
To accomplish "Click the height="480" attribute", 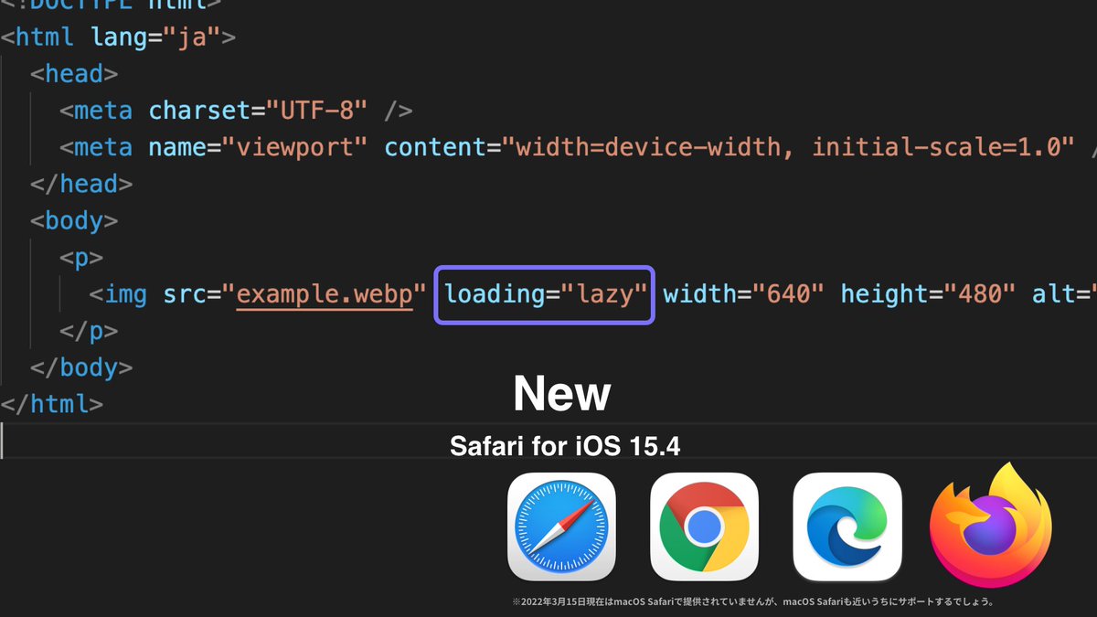I will [929, 294].
